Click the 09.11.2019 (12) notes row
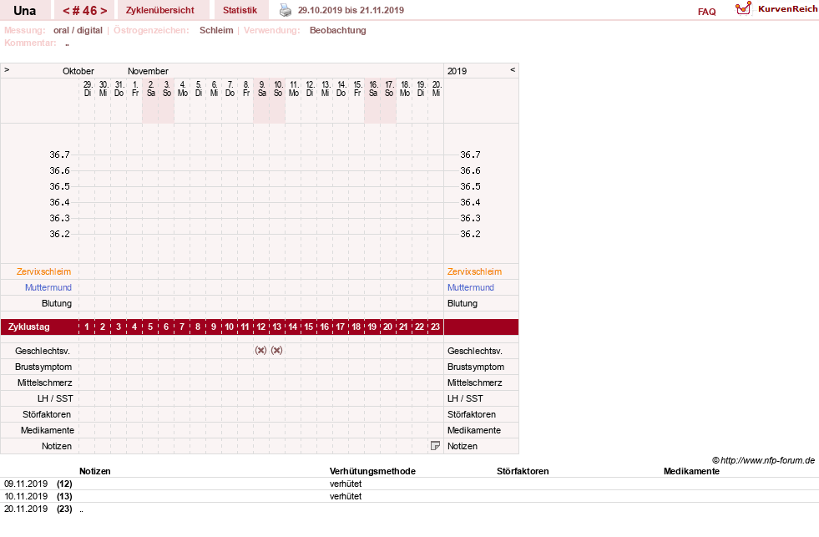819x537 pixels. pyautogui.click(x=409, y=484)
